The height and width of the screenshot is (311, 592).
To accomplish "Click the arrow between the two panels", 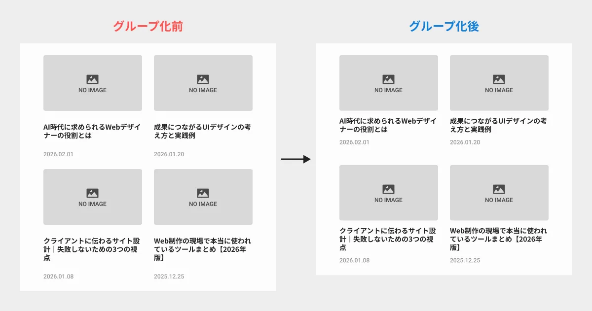I will [x=296, y=159].
